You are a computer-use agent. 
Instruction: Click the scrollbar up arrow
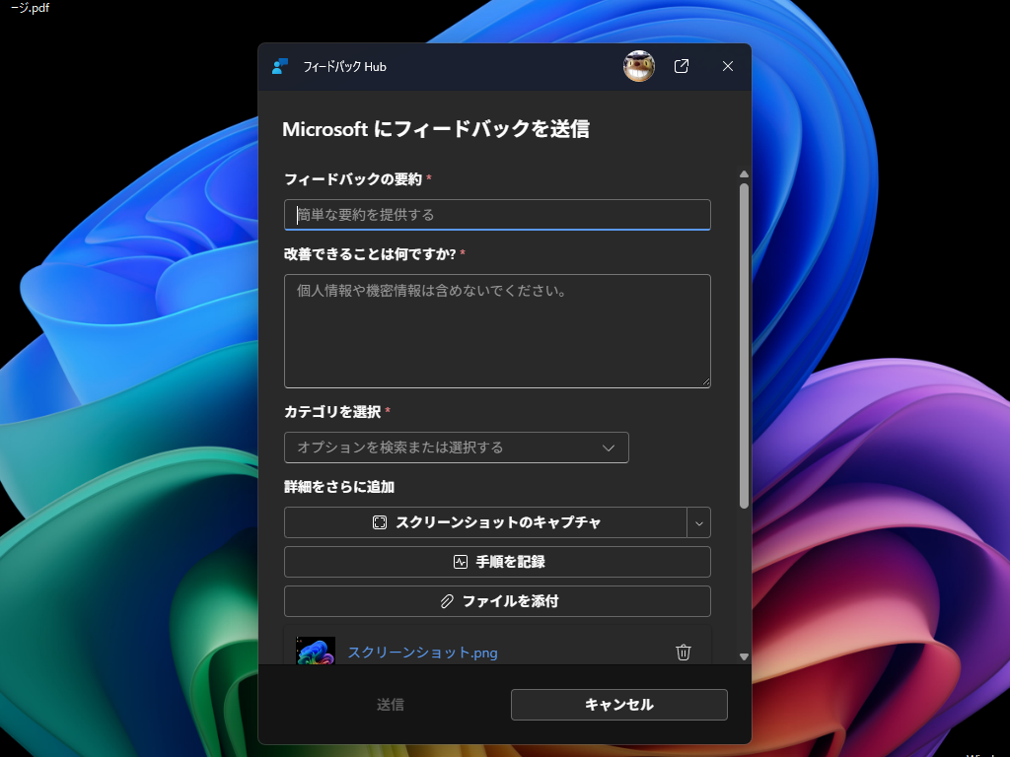coord(744,173)
